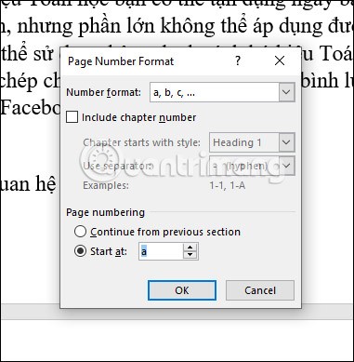
Task: Click the 'Page numbering' group label
Action: point(105,212)
